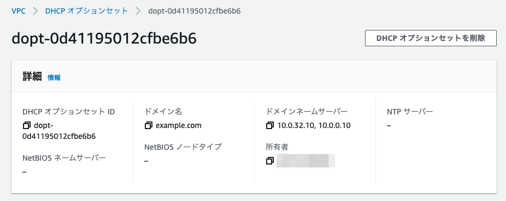Click the ドメインネームサーバー label

307,112
